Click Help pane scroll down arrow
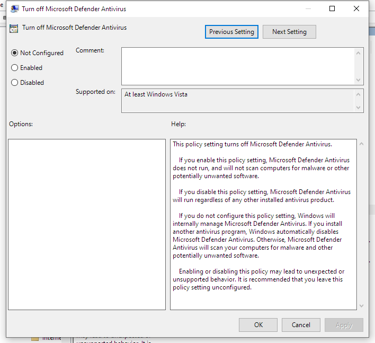The width and height of the screenshot is (375, 343). click(x=361, y=306)
